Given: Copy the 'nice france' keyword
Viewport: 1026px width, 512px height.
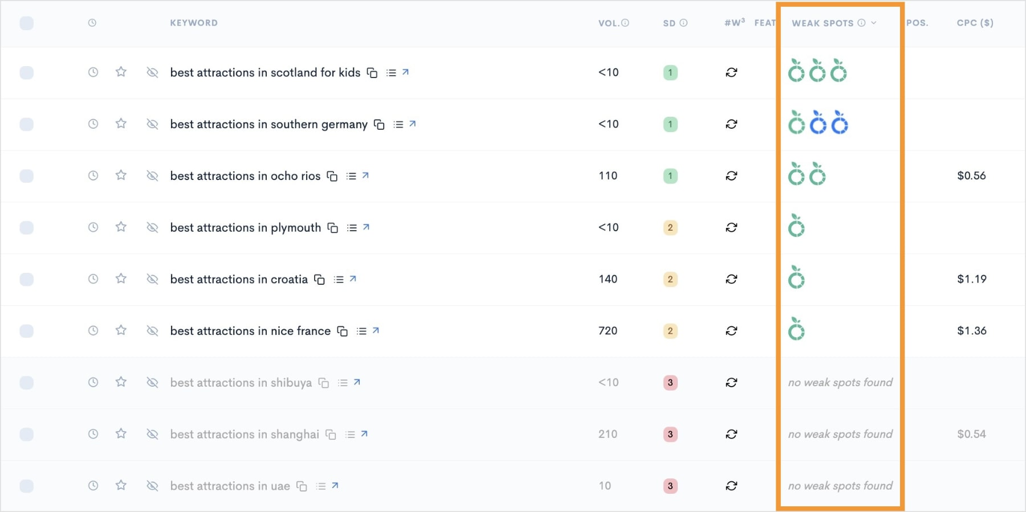Looking at the screenshot, I should click(343, 331).
